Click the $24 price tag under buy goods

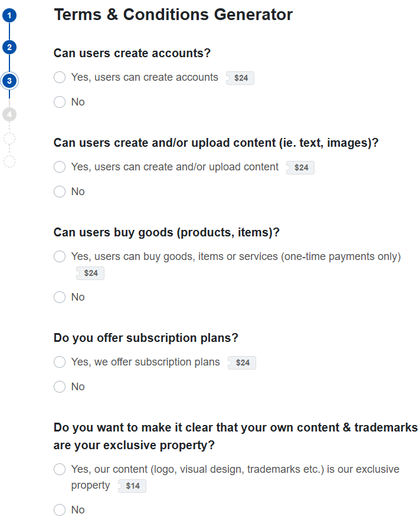click(x=91, y=274)
